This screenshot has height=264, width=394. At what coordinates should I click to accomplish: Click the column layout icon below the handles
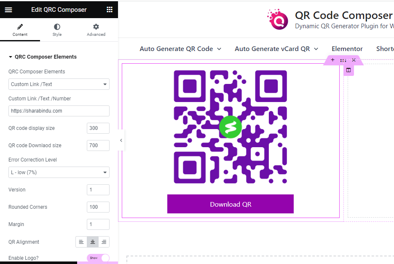[348, 70]
